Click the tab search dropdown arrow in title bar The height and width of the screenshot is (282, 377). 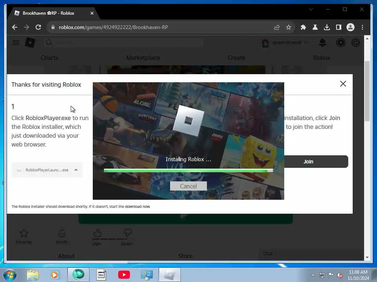[311, 9]
